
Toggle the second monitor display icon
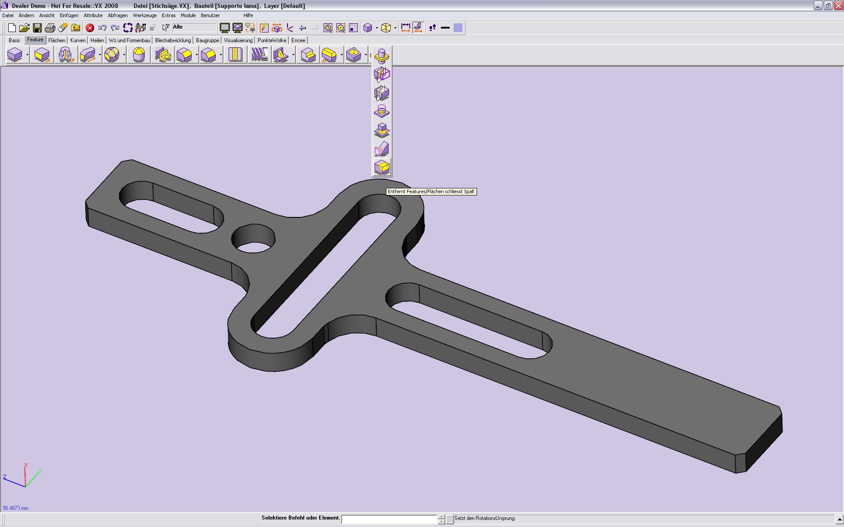click(237, 28)
